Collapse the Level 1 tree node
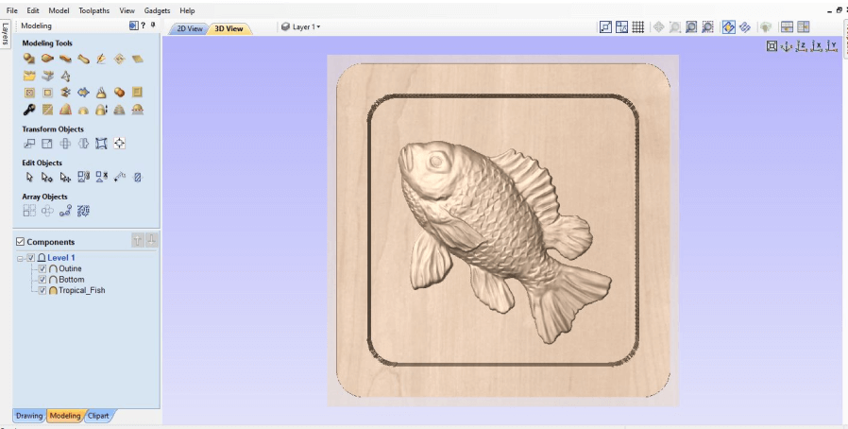Viewport: 848px width, 429px height. 20,259
